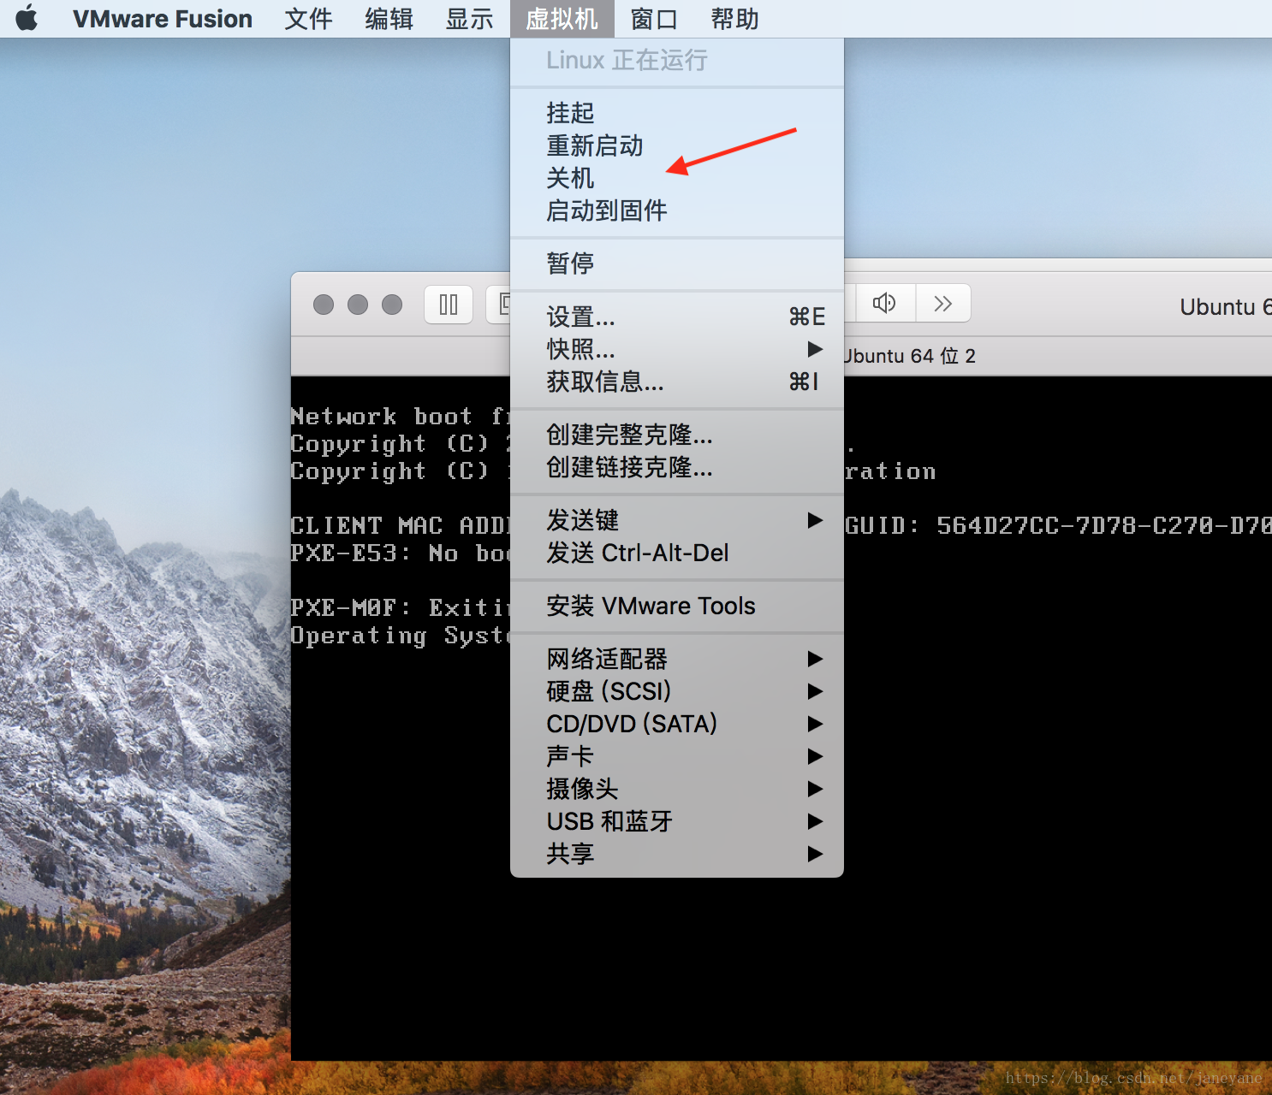Expand the 硬盘 (SCSI) submenu

click(676, 691)
